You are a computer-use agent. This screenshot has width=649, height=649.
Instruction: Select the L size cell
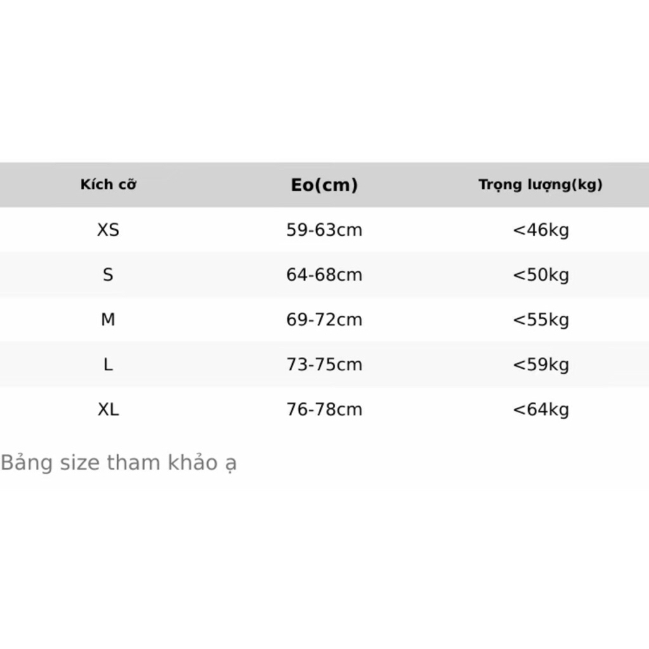pyautogui.click(x=108, y=364)
